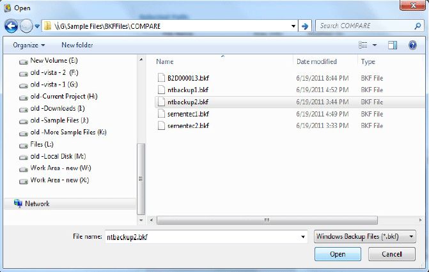429x272 pixels.
Task: Click drive icon next to New Volume (E:)
Action: (24, 62)
